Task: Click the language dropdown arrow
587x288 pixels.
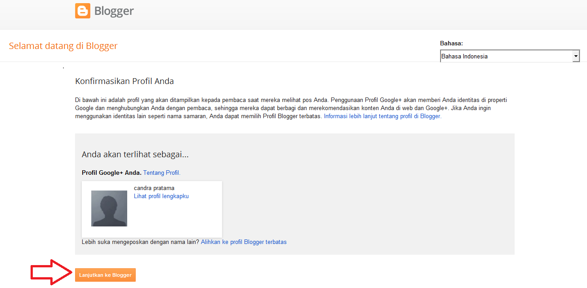Action: coord(576,56)
